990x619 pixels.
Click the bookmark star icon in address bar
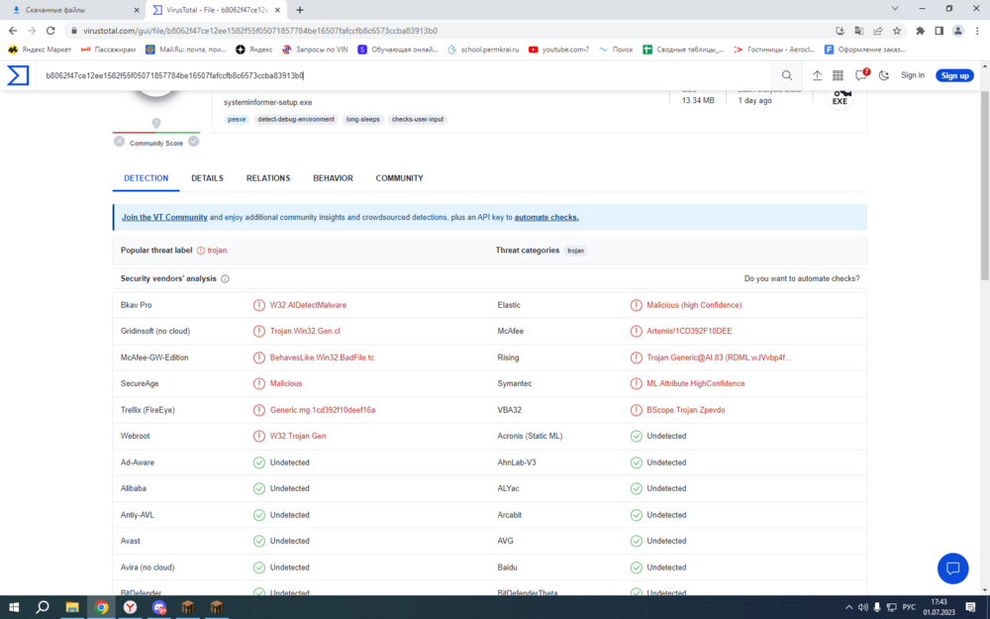pyautogui.click(x=897, y=31)
